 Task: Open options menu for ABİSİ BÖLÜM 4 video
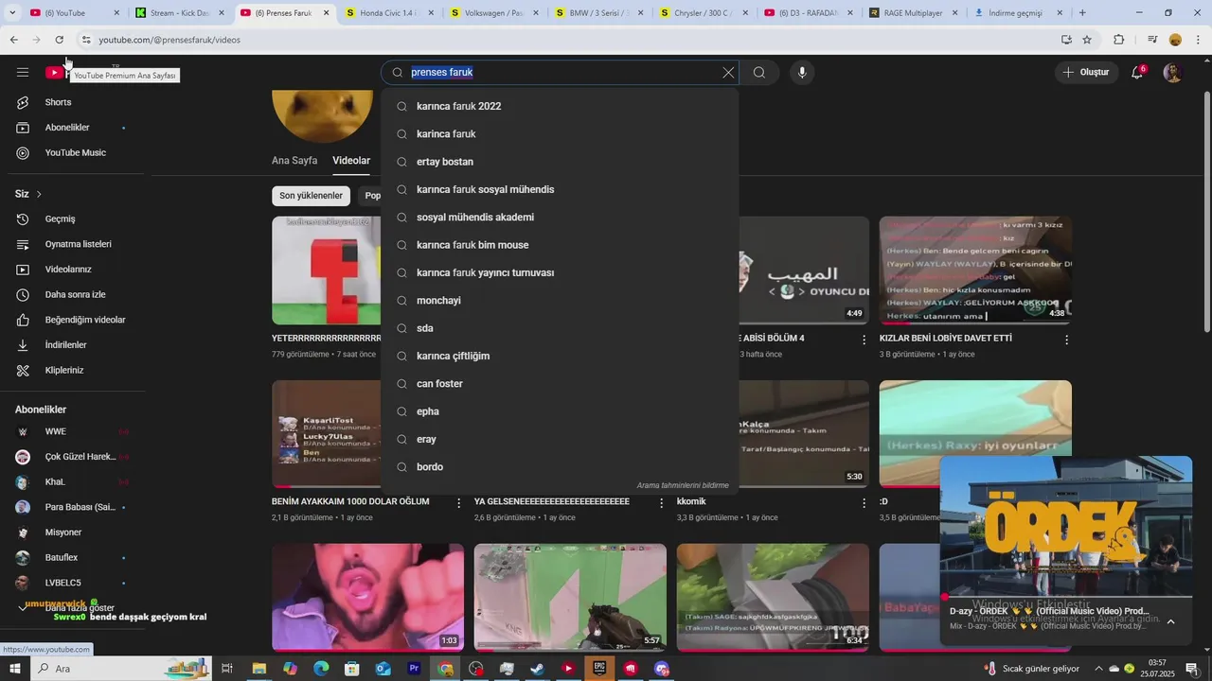[x=864, y=340]
